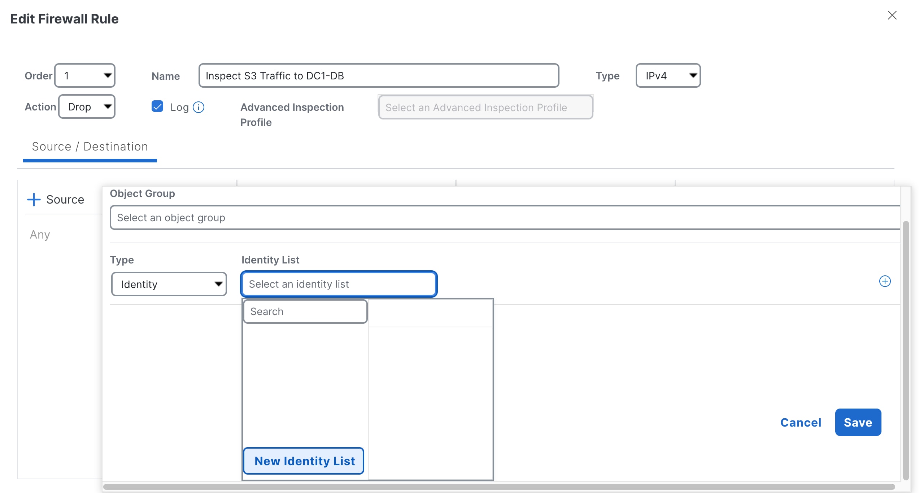Open the Action Drop dropdown

click(87, 106)
